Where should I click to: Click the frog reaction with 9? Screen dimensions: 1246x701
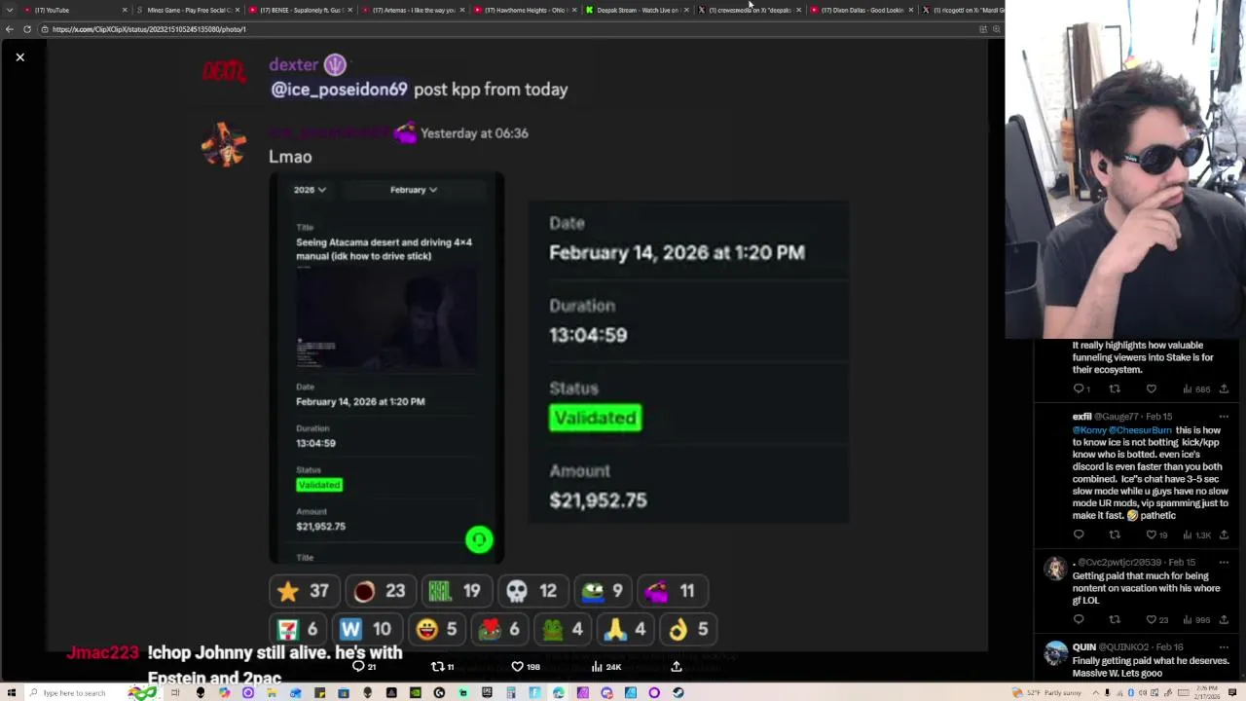tap(604, 591)
